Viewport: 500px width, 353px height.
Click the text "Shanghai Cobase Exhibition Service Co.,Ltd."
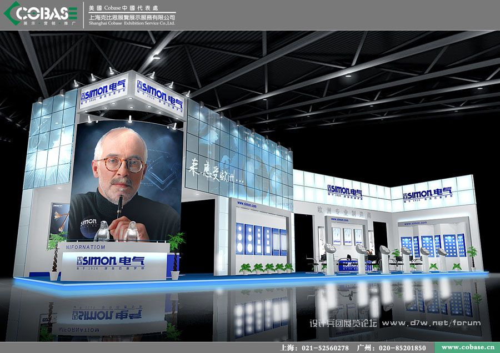[132, 23]
